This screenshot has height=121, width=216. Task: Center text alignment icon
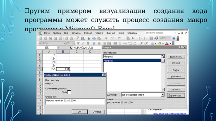(99, 43)
